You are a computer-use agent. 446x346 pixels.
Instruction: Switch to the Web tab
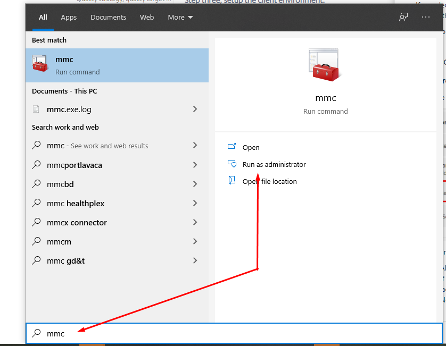click(x=147, y=18)
